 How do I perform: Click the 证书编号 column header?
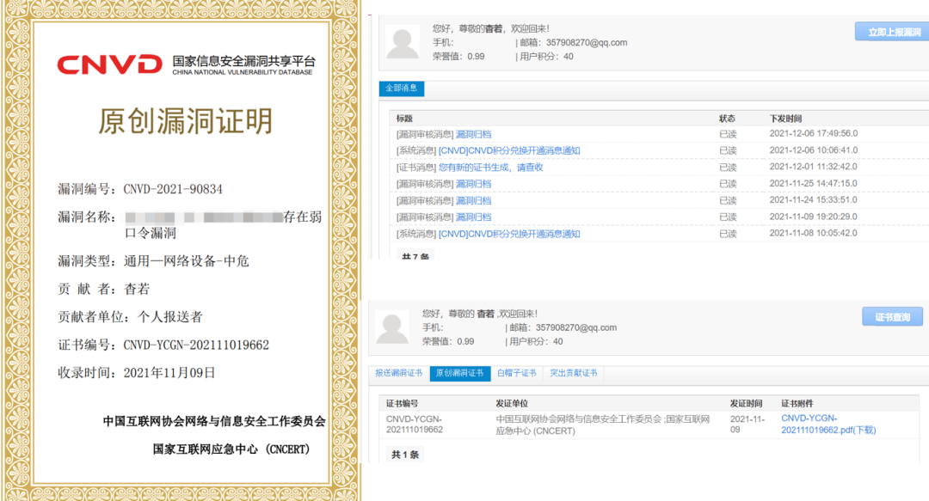[x=403, y=403]
